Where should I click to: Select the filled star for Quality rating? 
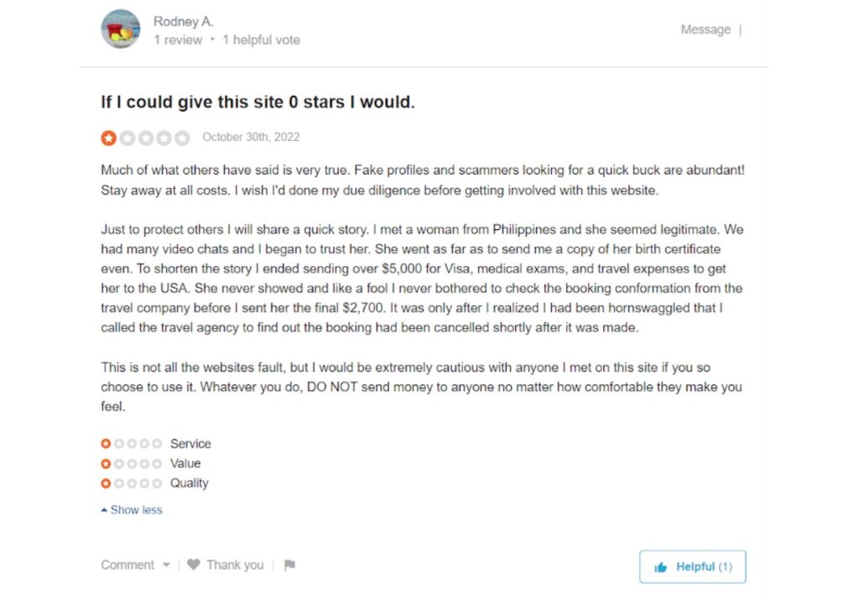point(107,483)
